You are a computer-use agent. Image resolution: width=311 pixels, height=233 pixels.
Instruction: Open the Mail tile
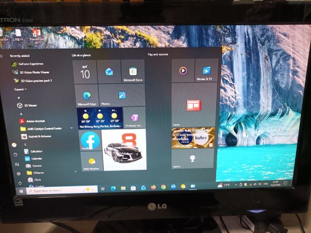(109, 71)
